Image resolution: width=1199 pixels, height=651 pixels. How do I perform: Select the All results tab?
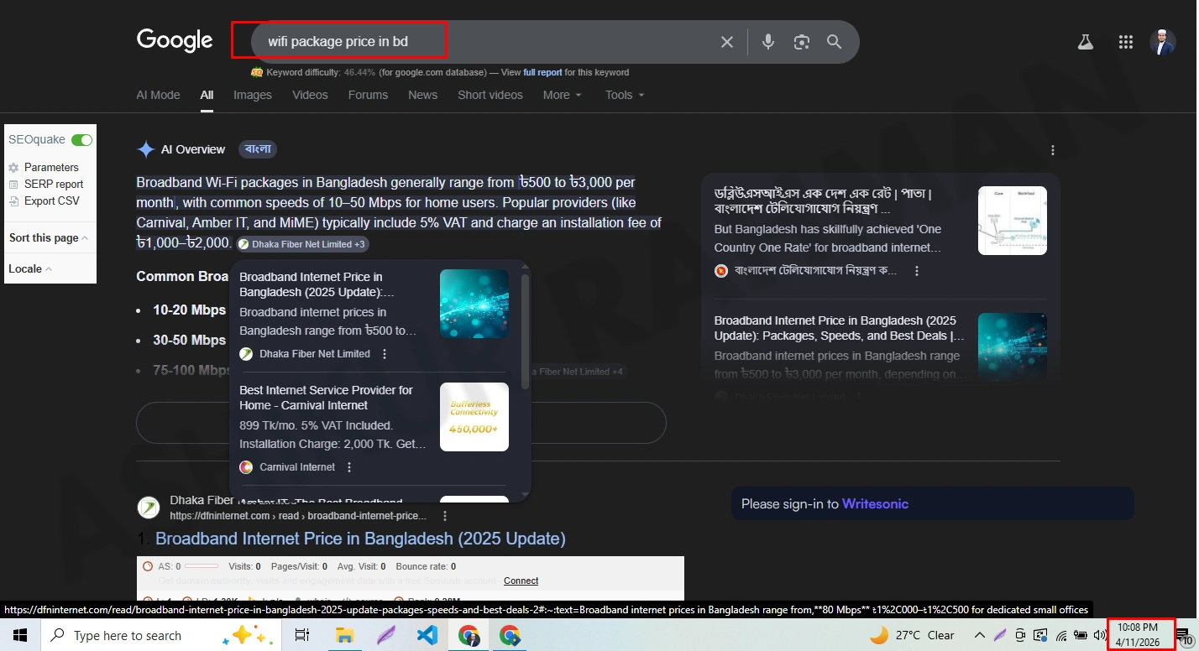click(x=207, y=95)
